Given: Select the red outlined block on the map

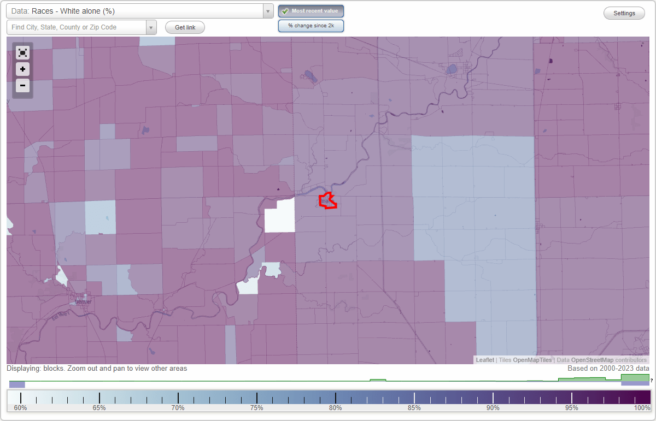Looking at the screenshot, I should coord(327,201).
